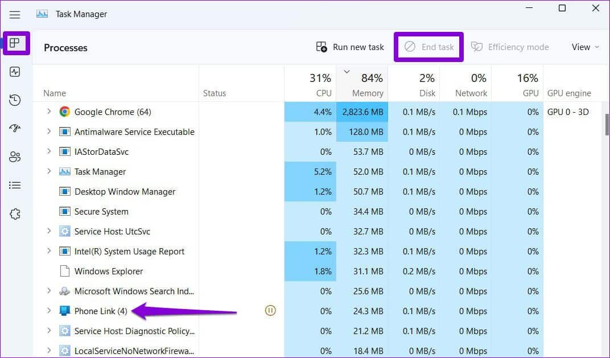This screenshot has width=610, height=358.
Task: Click the Task Manager title bar icon
Action: tap(42, 14)
